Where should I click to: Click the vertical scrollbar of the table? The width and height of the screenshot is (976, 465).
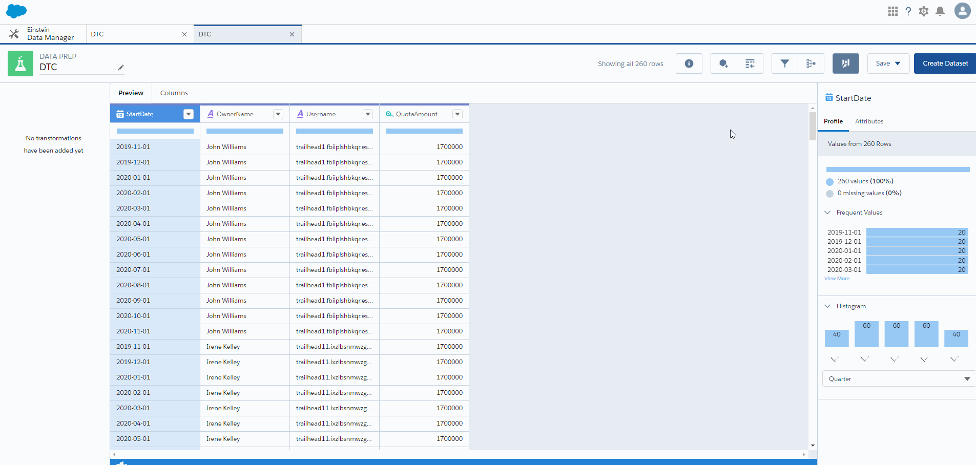tap(813, 126)
